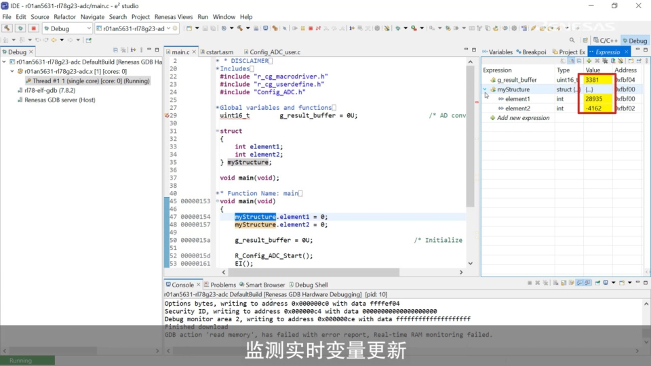Open the Window menu

pos(224,16)
